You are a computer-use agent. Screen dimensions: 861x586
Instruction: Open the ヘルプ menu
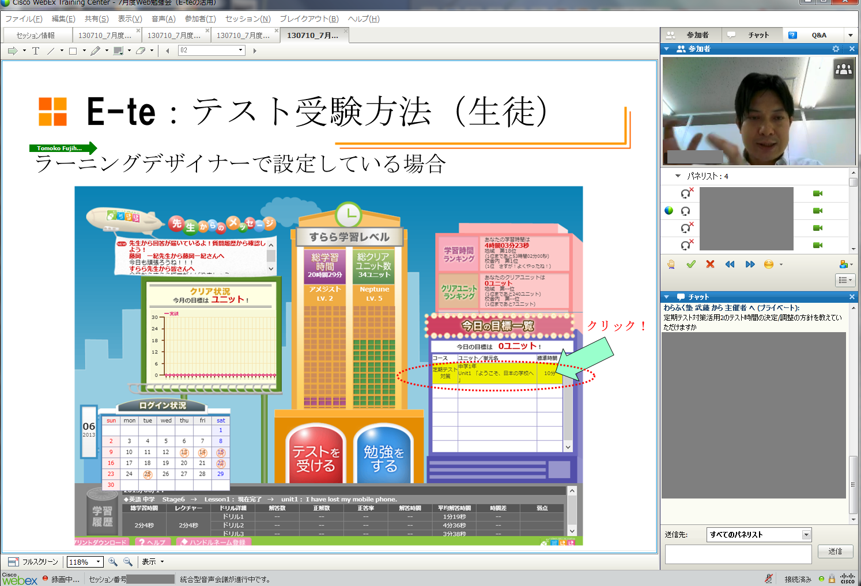click(x=364, y=19)
